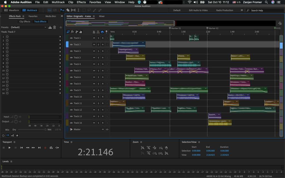Image resolution: width=285 pixels, height=178 pixels.
Task: Show the Effects (fx) track controls
Action: (72, 32)
